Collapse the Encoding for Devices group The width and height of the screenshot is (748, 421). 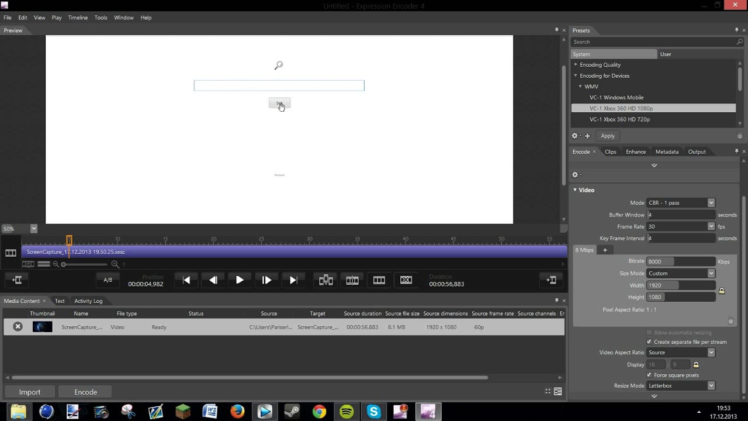pyautogui.click(x=576, y=75)
